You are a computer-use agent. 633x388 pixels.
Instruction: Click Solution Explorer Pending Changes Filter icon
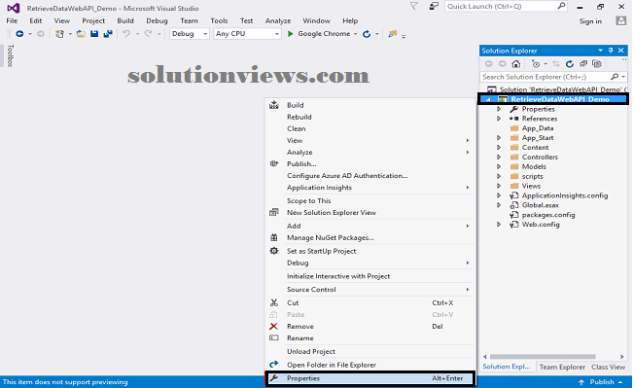tap(536, 64)
